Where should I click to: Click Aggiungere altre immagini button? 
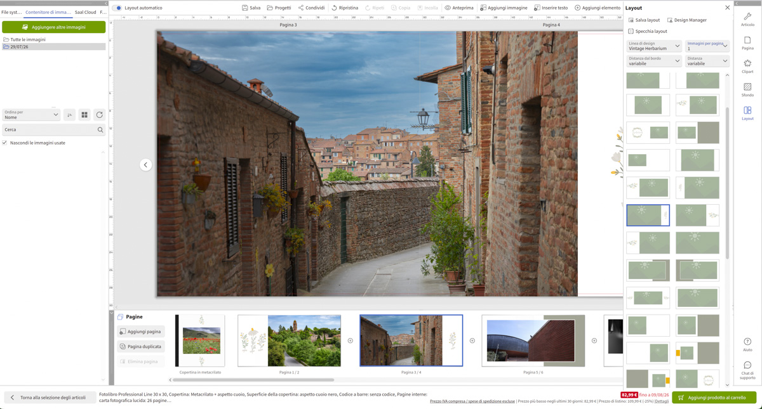pyautogui.click(x=54, y=27)
